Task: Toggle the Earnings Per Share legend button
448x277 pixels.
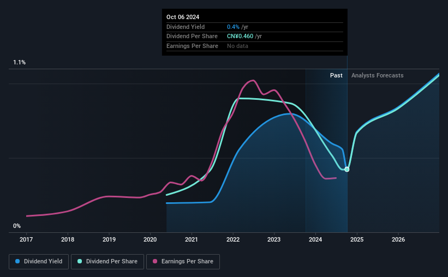Action: tap(183, 262)
